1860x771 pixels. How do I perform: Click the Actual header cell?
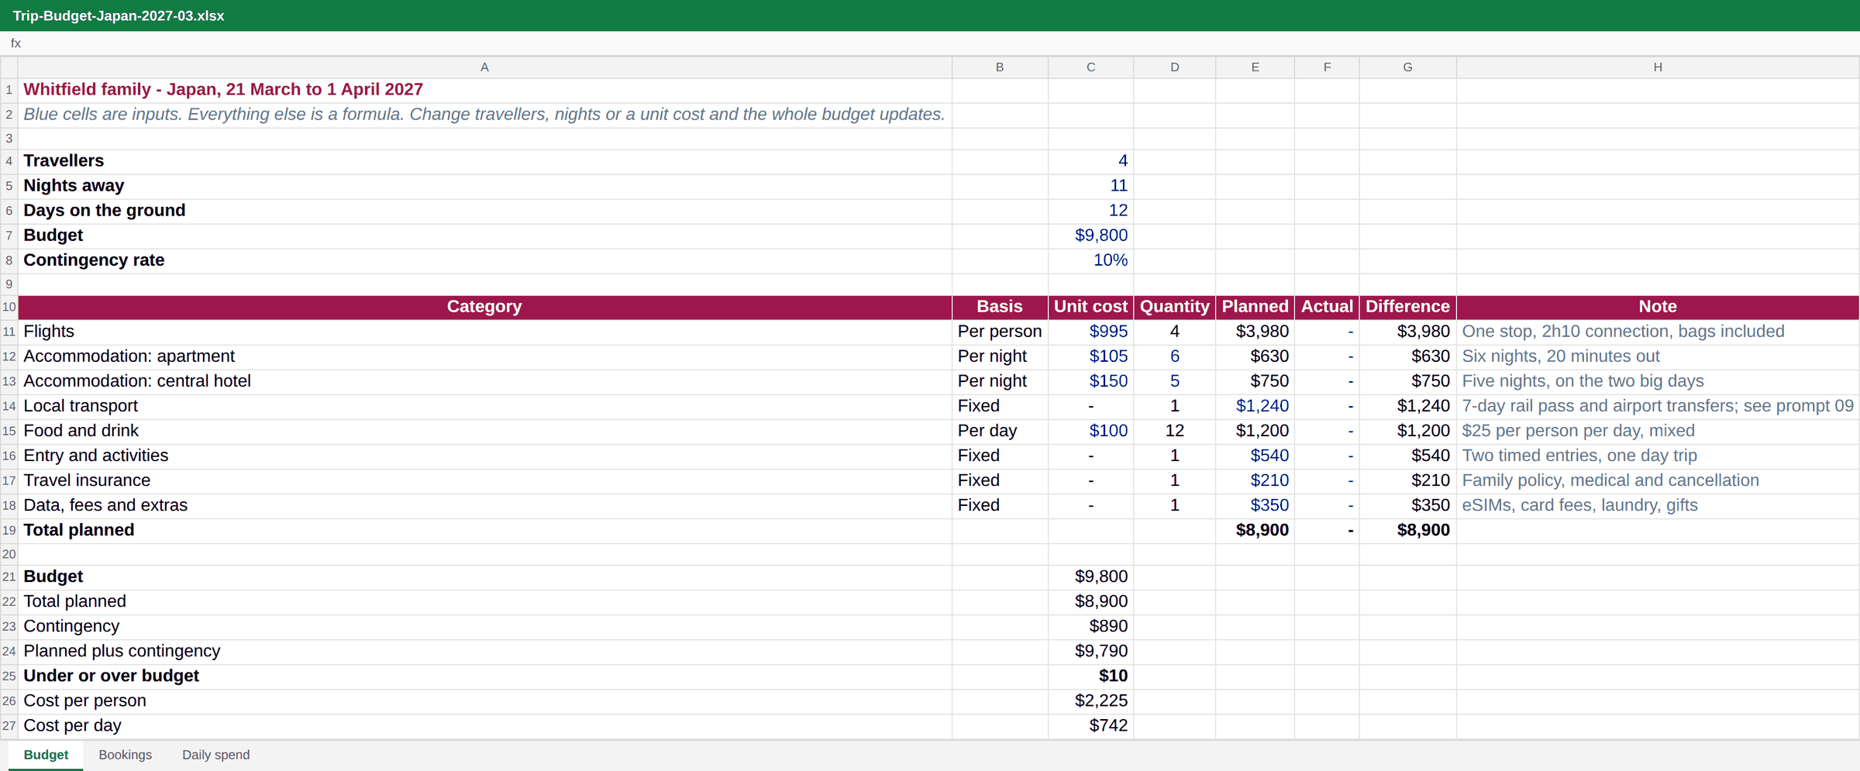1327,307
